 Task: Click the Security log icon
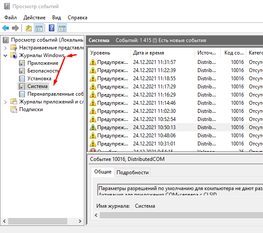click(x=22, y=71)
